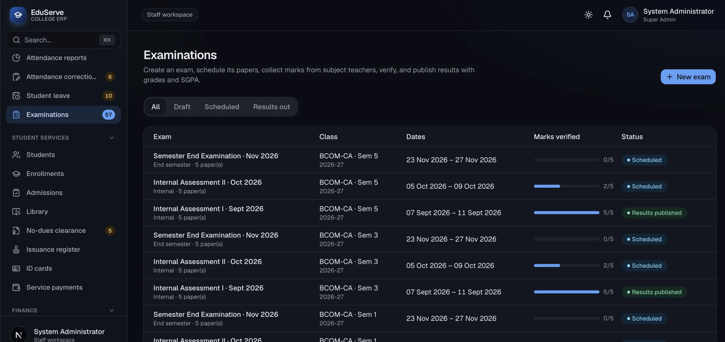The image size is (725, 342).
Task: Open the System Administrator profile menu
Action: point(668,15)
